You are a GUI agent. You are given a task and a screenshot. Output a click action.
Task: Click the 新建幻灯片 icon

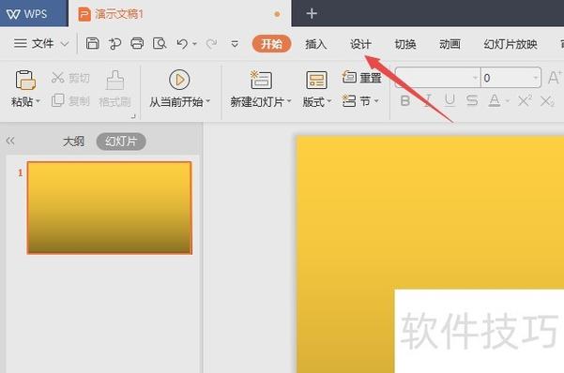tap(261, 80)
